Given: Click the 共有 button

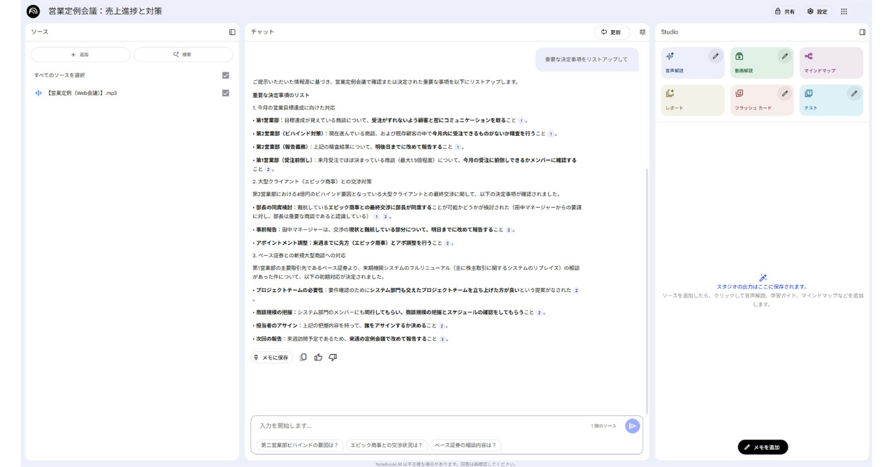Looking at the screenshot, I should pyautogui.click(x=785, y=12).
